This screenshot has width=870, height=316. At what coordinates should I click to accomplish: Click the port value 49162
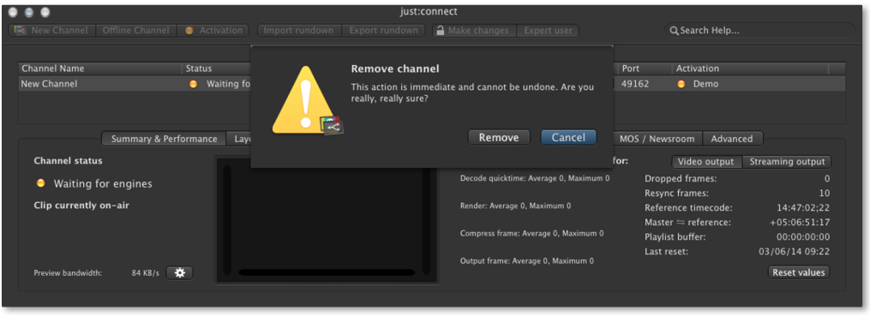[635, 84]
